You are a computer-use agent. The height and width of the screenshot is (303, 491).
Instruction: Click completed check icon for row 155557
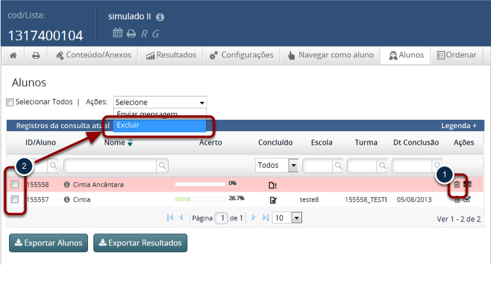[273, 200]
